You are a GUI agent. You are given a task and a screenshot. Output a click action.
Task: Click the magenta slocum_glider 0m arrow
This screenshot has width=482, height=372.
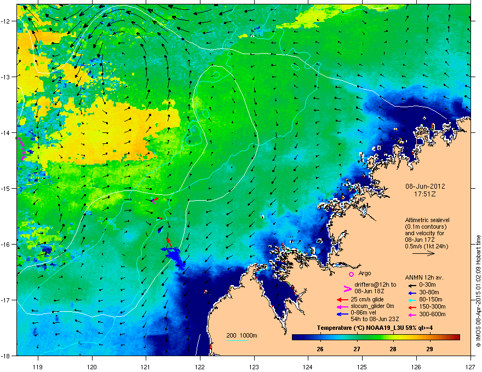pos(342,306)
